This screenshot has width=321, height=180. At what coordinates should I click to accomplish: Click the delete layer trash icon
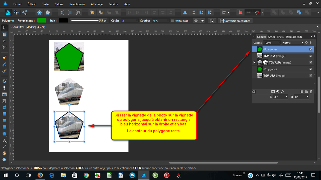point(311,92)
